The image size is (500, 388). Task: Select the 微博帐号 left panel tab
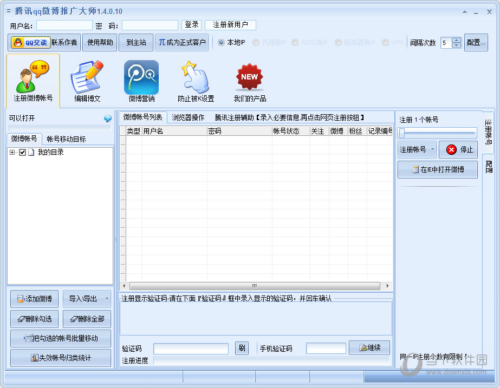pyautogui.click(x=24, y=139)
